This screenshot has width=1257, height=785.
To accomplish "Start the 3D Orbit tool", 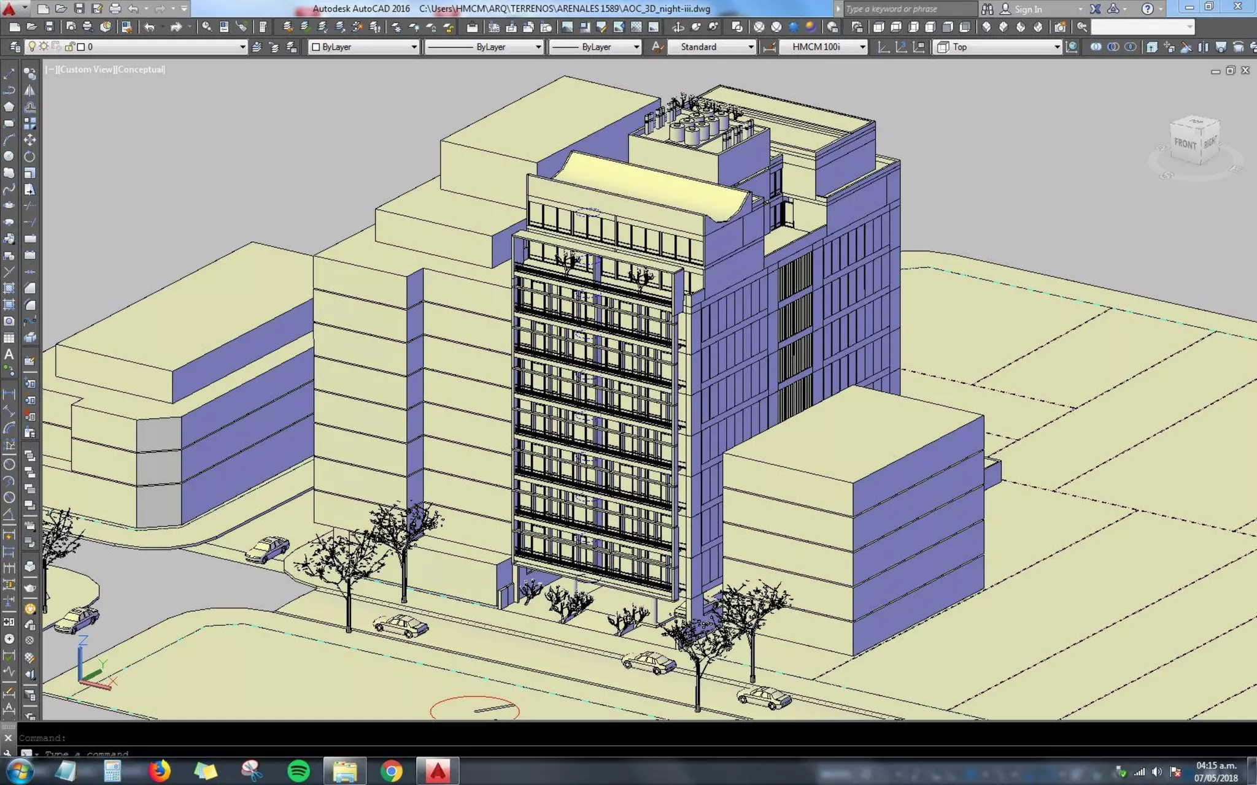I will [x=678, y=27].
